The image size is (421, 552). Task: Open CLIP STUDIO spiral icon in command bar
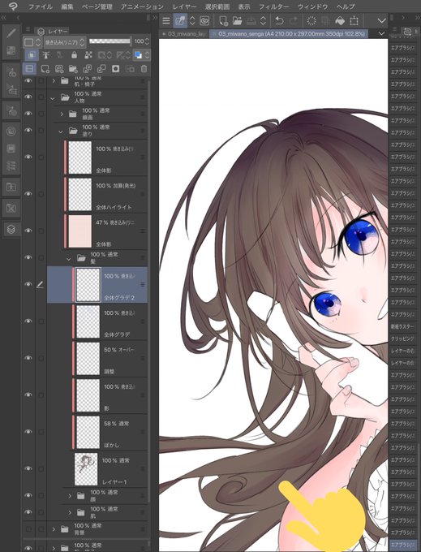coord(204,21)
